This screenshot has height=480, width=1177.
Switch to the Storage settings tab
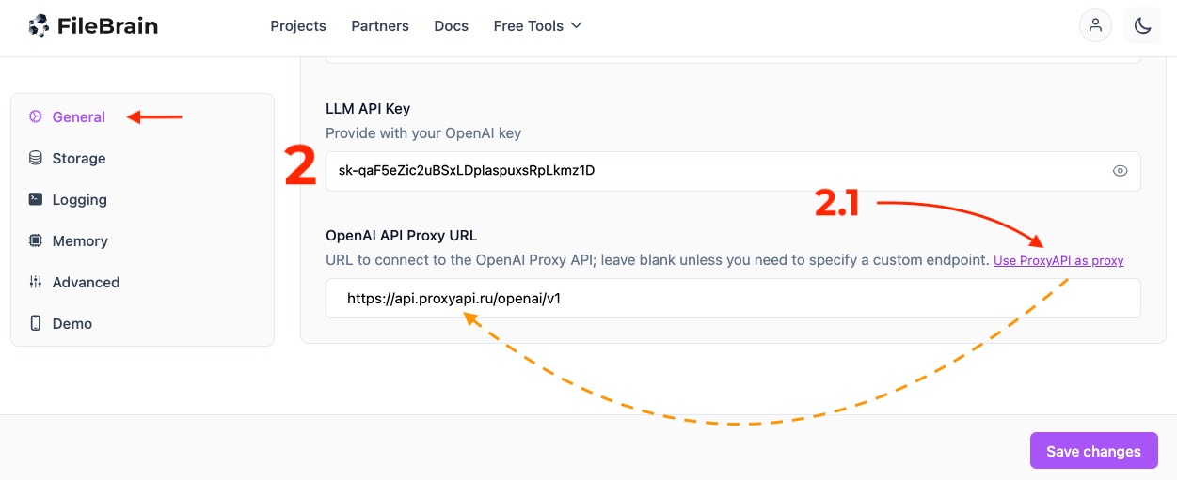click(79, 159)
